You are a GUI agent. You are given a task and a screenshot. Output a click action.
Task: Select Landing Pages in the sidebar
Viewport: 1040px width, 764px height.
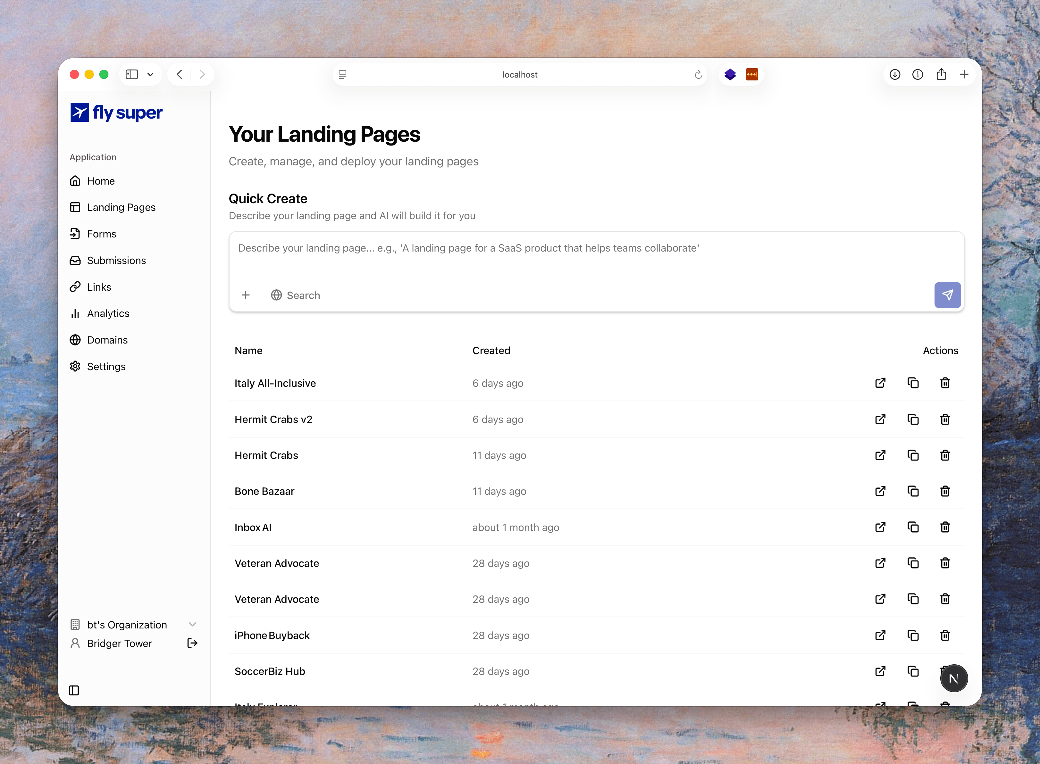121,207
